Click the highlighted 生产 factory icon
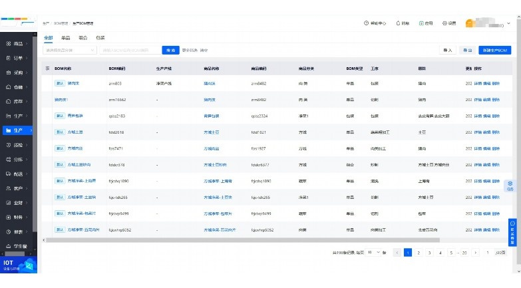 9,130
